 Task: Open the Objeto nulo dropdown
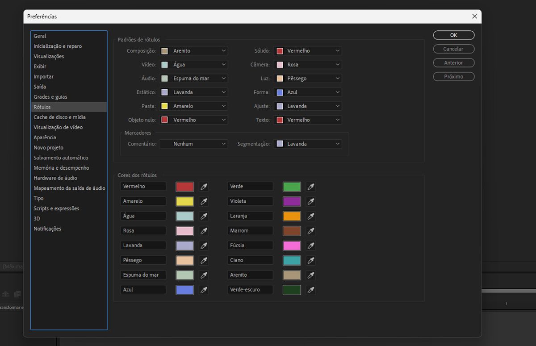[x=193, y=120]
